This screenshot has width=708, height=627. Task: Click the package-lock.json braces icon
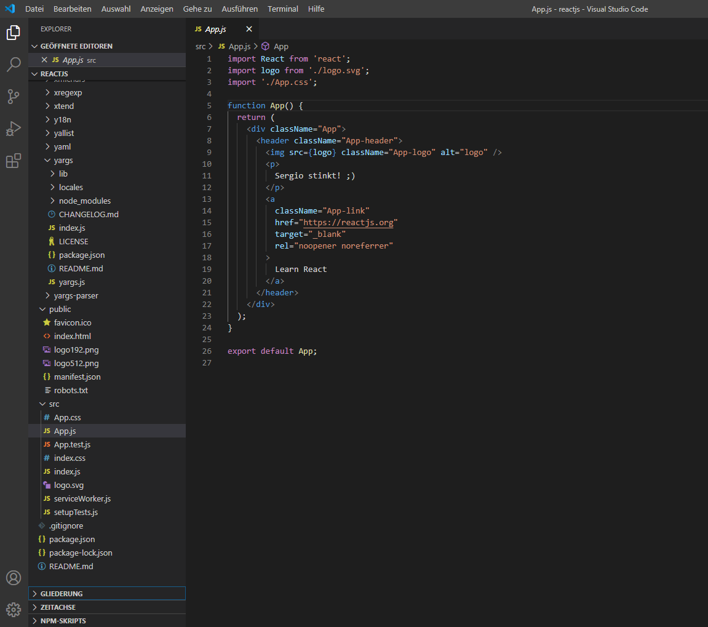click(42, 553)
